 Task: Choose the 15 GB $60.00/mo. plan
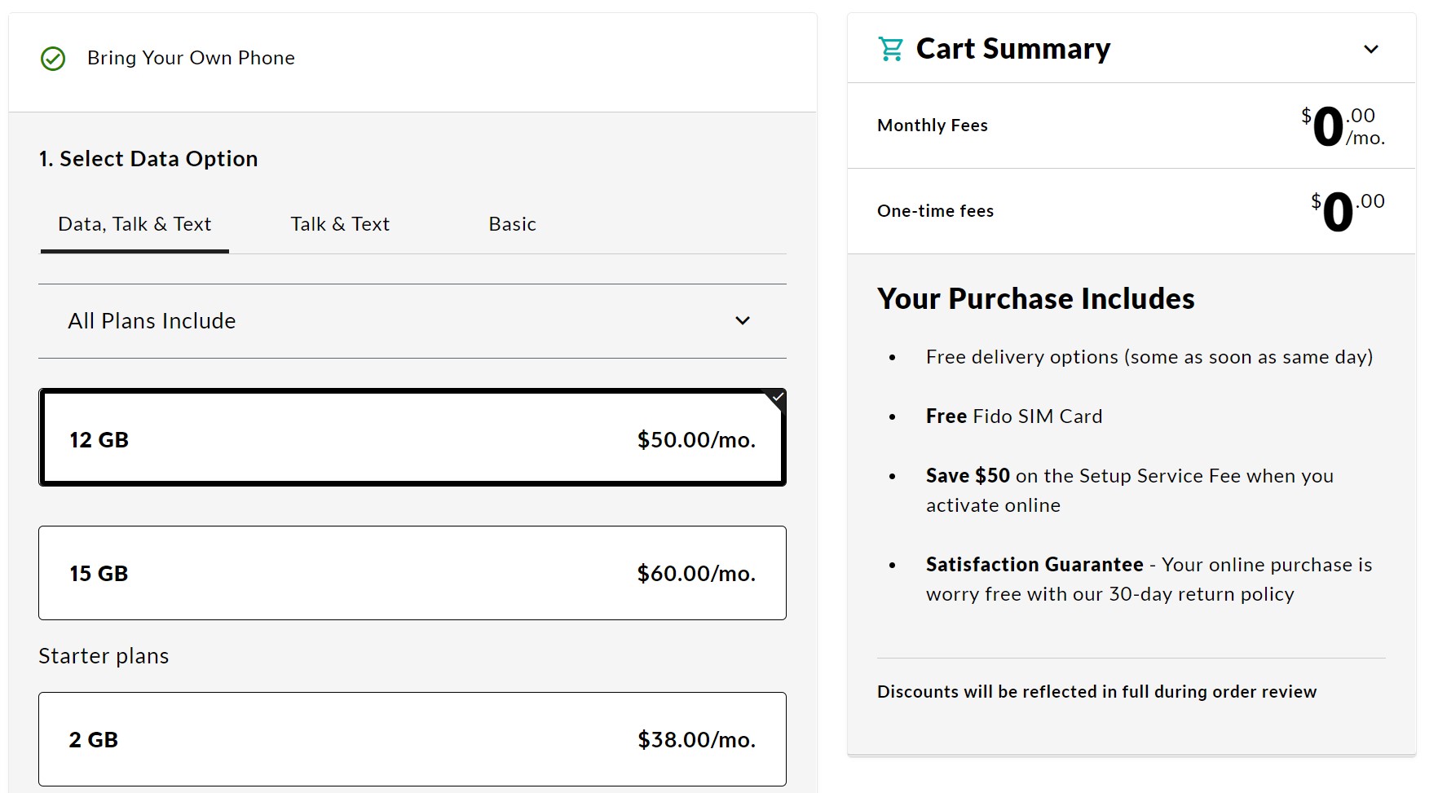(x=412, y=573)
